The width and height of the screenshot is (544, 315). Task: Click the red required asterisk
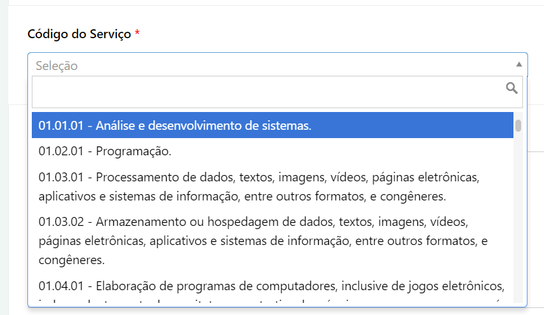click(x=137, y=33)
